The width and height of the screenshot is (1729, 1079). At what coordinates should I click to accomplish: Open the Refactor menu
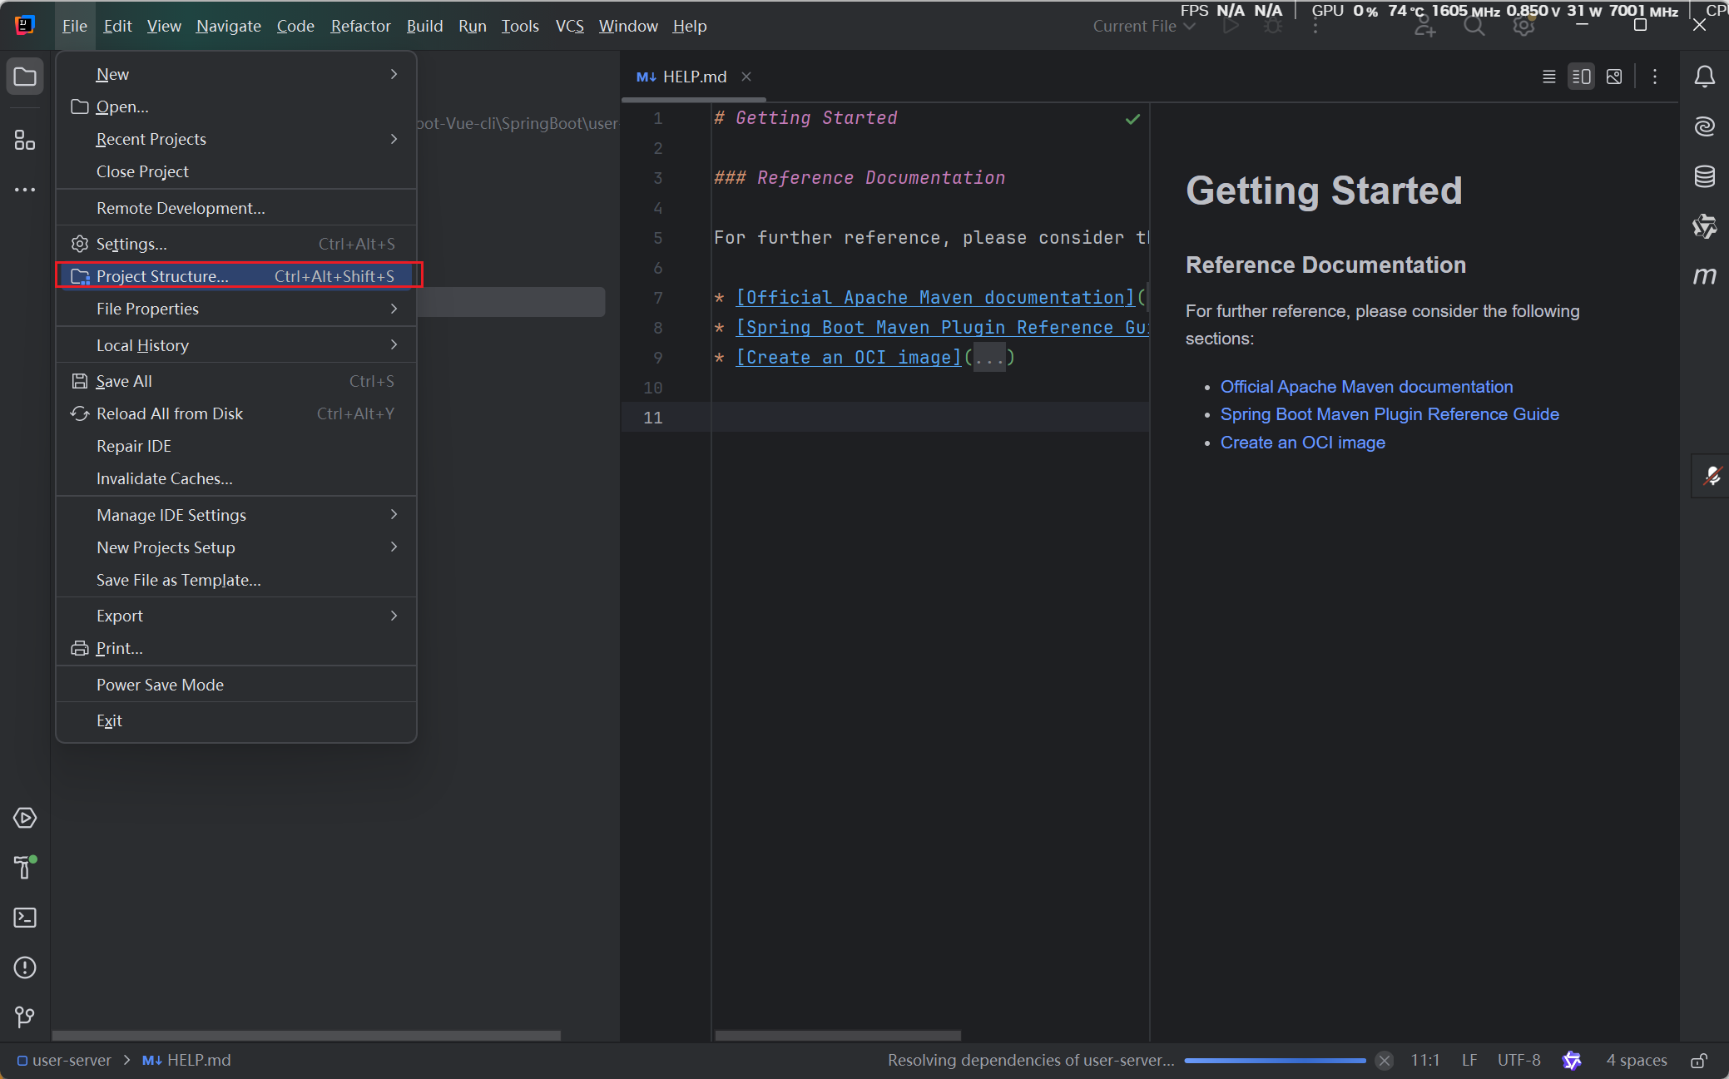pos(360,26)
